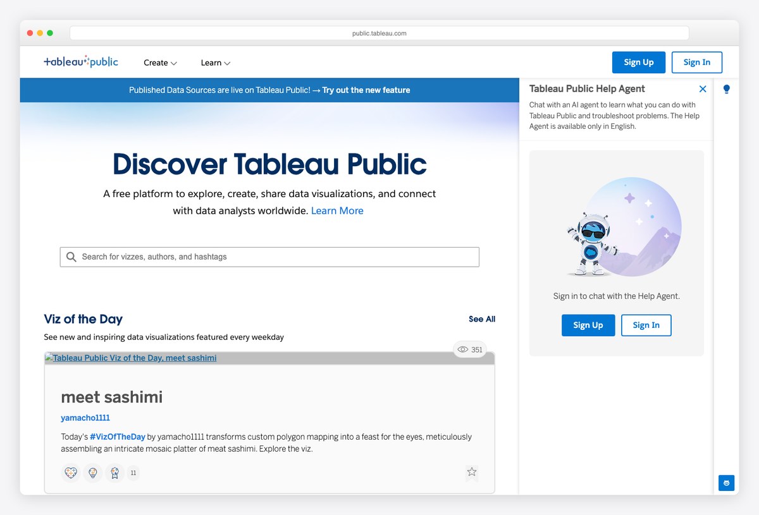Click the Tableau Public logo
Viewport: 759px width, 515px height.
pyautogui.click(x=81, y=62)
